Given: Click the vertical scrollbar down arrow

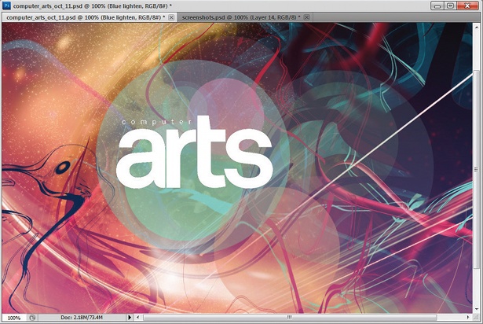Looking at the screenshot, I should pos(476,309).
